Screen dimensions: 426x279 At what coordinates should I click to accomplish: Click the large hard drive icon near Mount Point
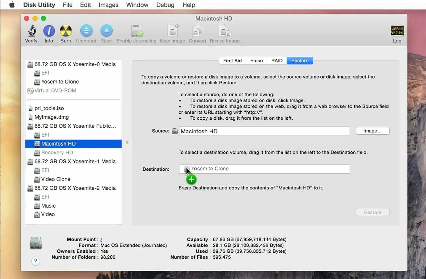pyautogui.click(x=36, y=243)
